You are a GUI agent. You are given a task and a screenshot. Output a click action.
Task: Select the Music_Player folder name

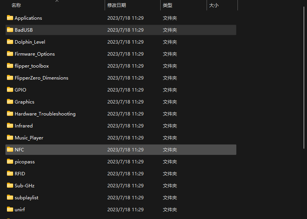click(29, 138)
